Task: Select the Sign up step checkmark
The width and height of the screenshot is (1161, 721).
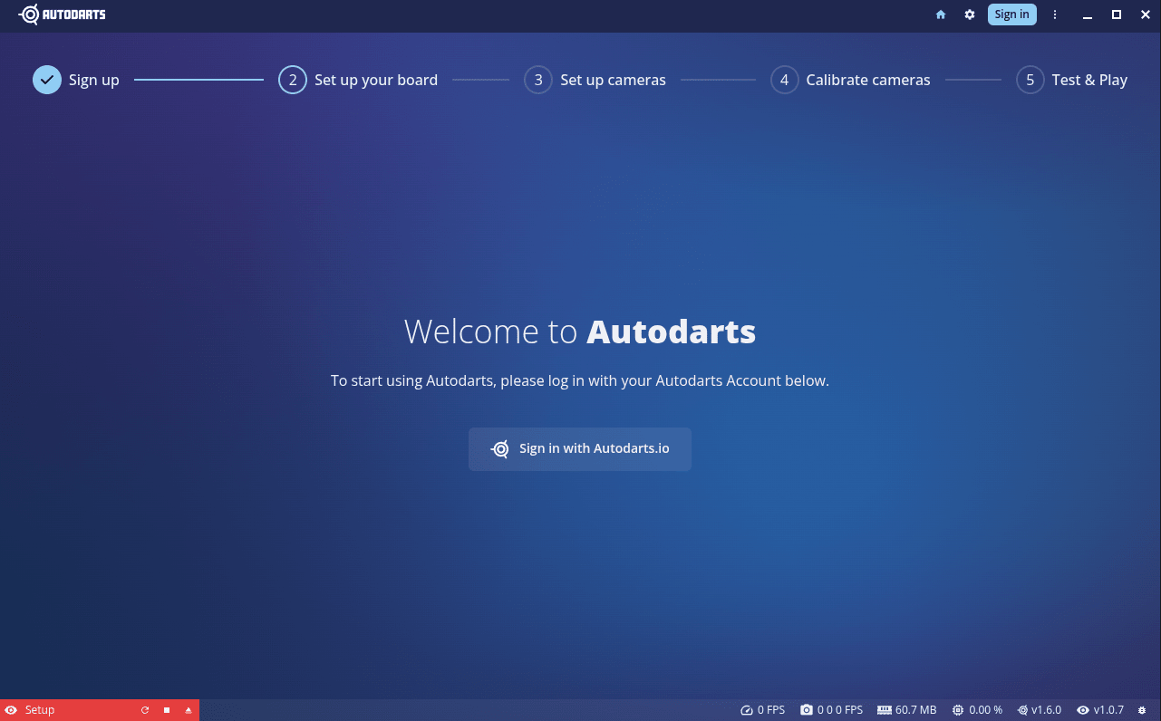Action: coord(47,80)
